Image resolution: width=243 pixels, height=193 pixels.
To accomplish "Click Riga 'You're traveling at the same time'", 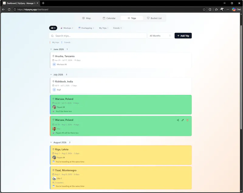I will click(70, 162).
